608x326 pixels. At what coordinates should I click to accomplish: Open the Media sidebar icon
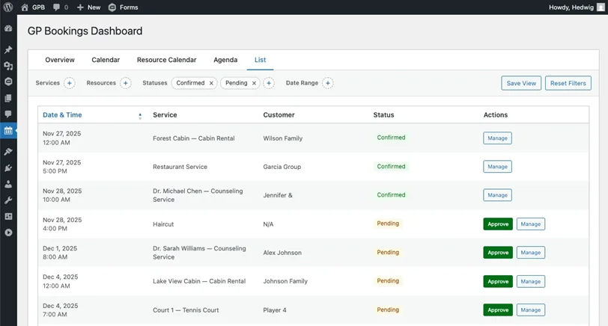pyautogui.click(x=8, y=66)
